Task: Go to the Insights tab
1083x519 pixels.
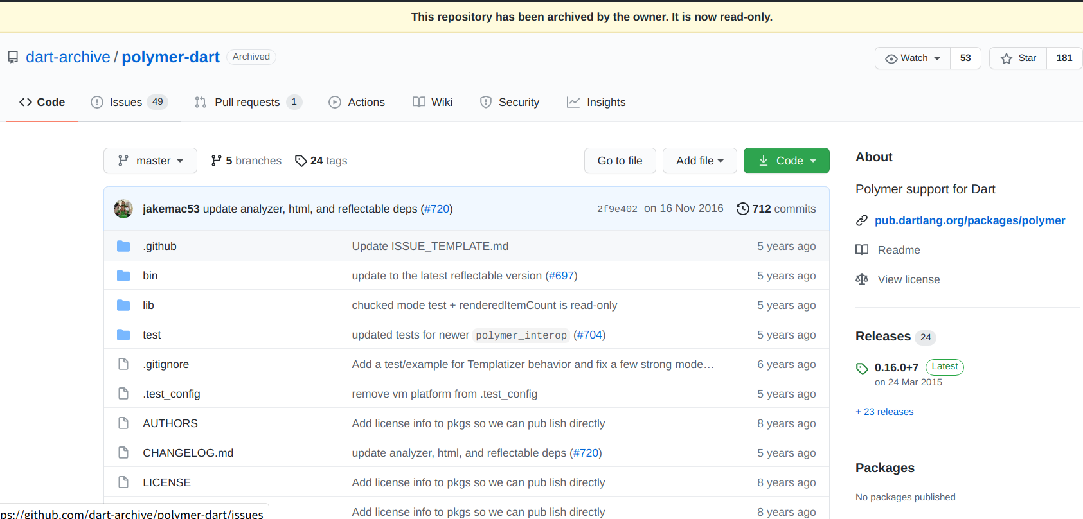Action: 596,102
